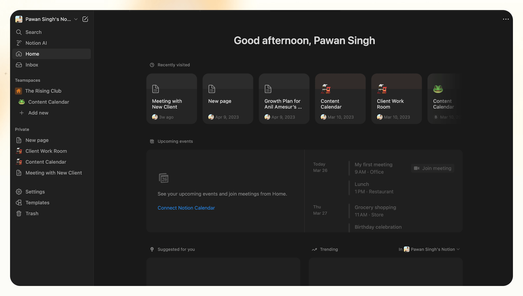Viewport: 523px width, 296px height.
Task: Open Content Calendar card dated Mar 10, 2023
Action: [x=340, y=99]
